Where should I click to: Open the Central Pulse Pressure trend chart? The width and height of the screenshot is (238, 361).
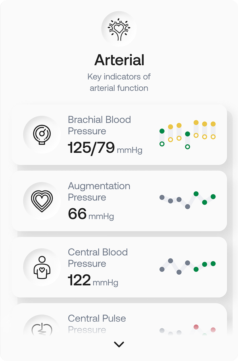point(187,330)
